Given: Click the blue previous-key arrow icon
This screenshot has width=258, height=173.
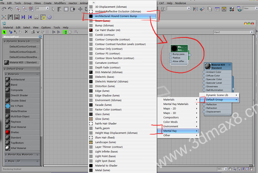Looking at the screenshot, I should 30,17.
